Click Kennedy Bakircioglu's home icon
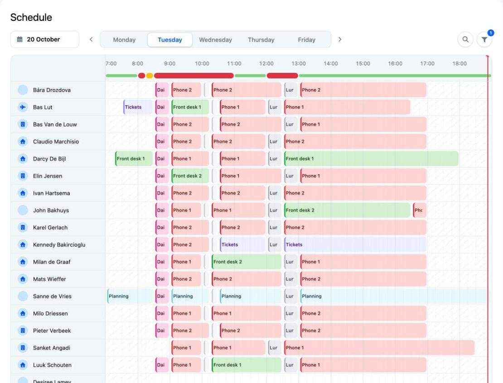The height and width of the screenshot is (383, 503). point(23,244)
